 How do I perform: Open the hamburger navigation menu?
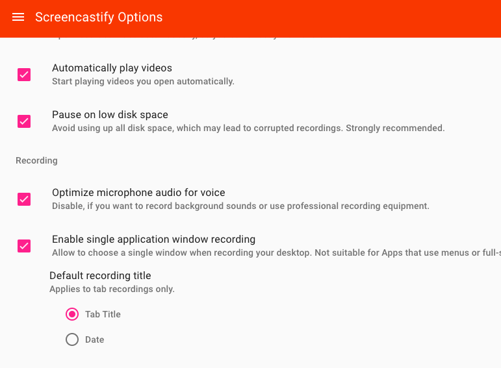(x=18, y=17)
